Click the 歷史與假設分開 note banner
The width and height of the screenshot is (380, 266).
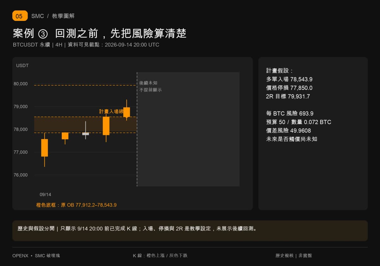(190, 231)
